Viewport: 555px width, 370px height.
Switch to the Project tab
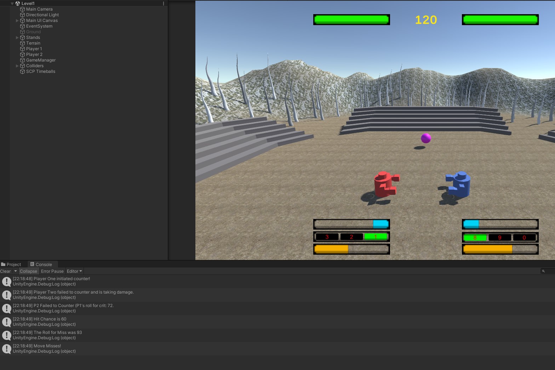coord(11,265)
